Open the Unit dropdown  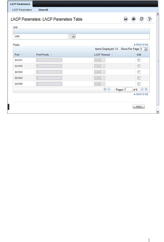point(72,37)
